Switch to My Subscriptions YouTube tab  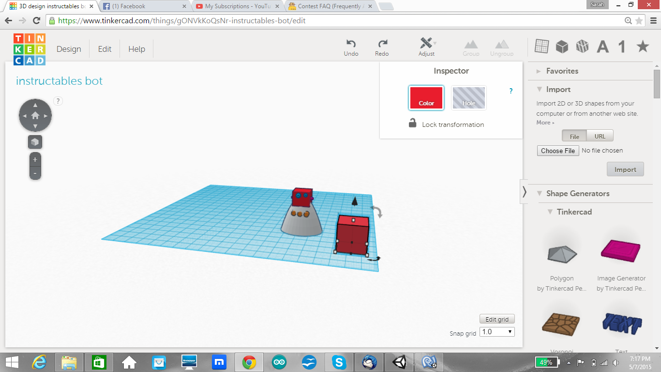(238, 6)
